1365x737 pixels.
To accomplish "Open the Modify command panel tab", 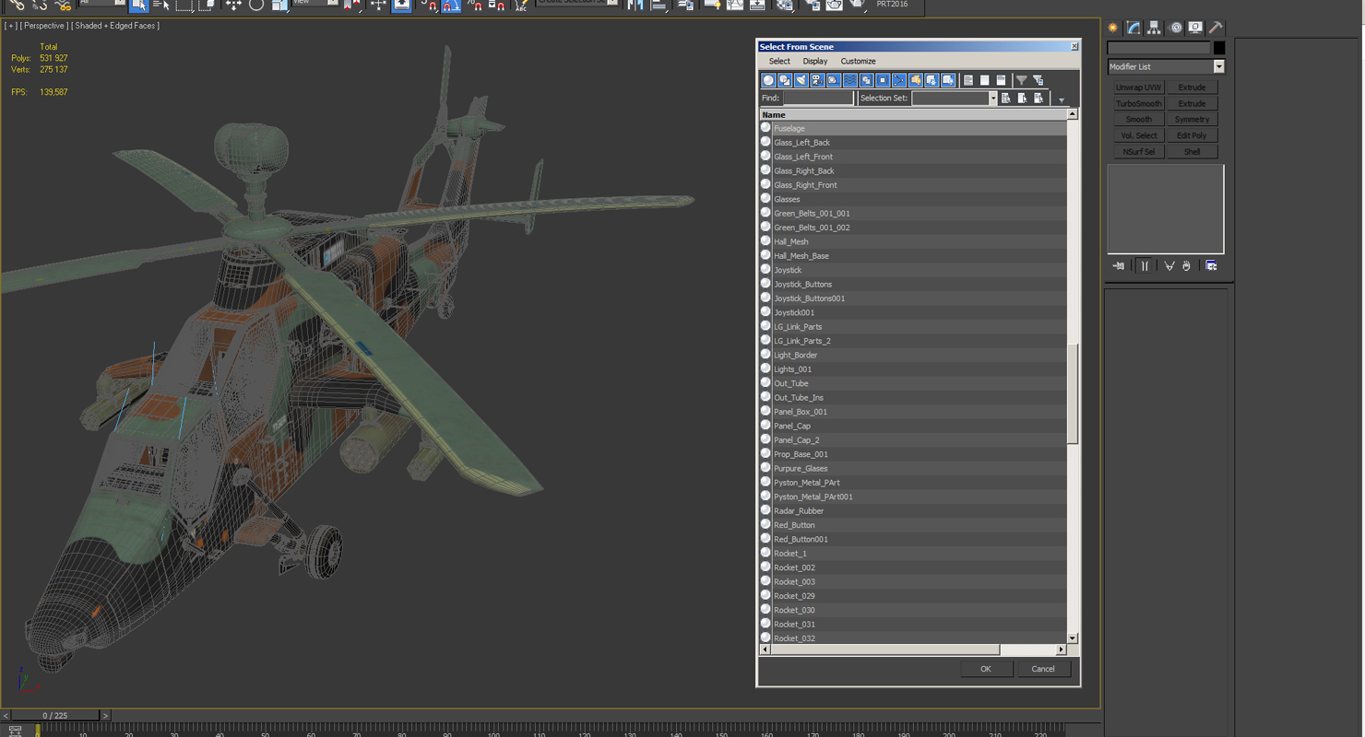I will [1134, 28].
